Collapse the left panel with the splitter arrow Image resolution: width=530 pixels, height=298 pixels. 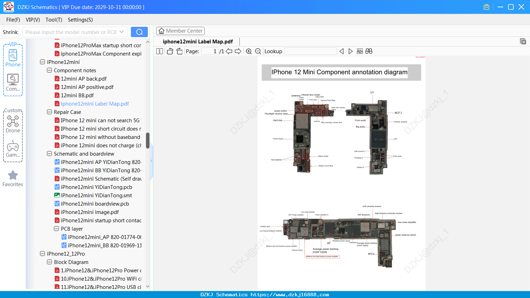(x=151, y=161)
